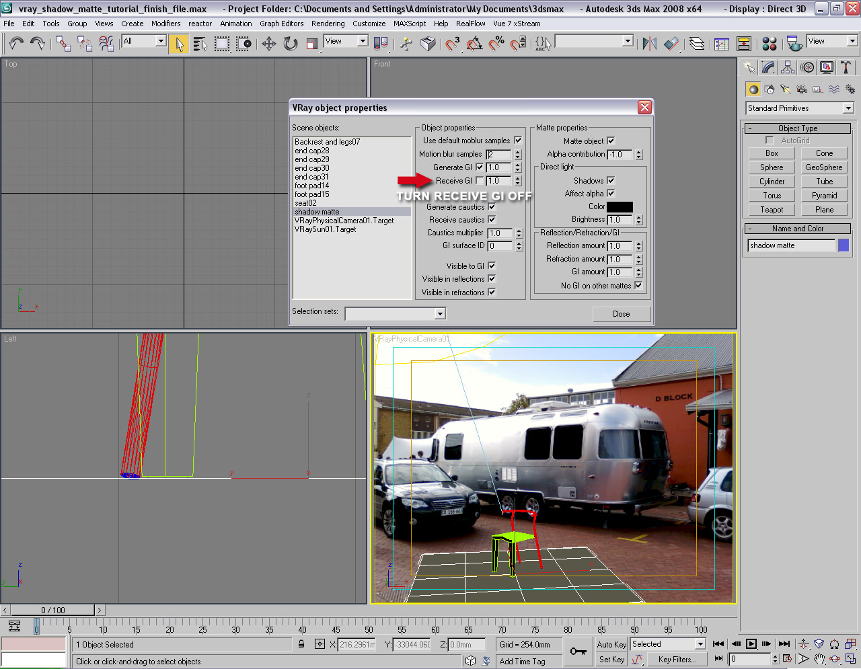Collapse the Name and Color rollout
Viewport: 861px width, 669px height.
(798, 229)
